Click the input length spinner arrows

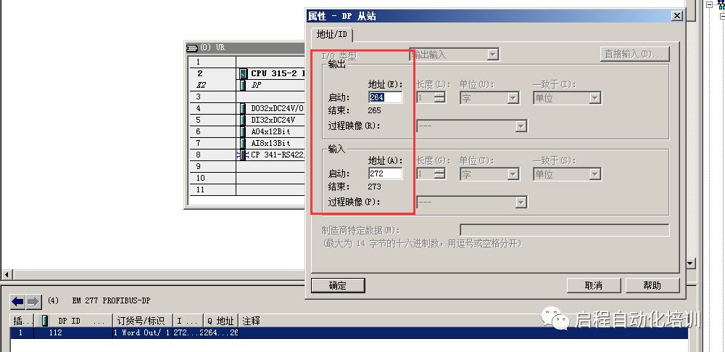(x=441, y=173)
